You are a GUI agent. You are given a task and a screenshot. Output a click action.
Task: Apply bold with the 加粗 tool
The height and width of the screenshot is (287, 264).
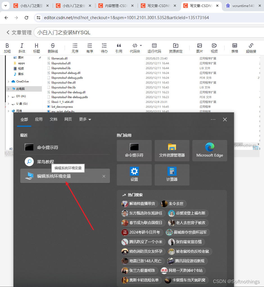[7, 48]
